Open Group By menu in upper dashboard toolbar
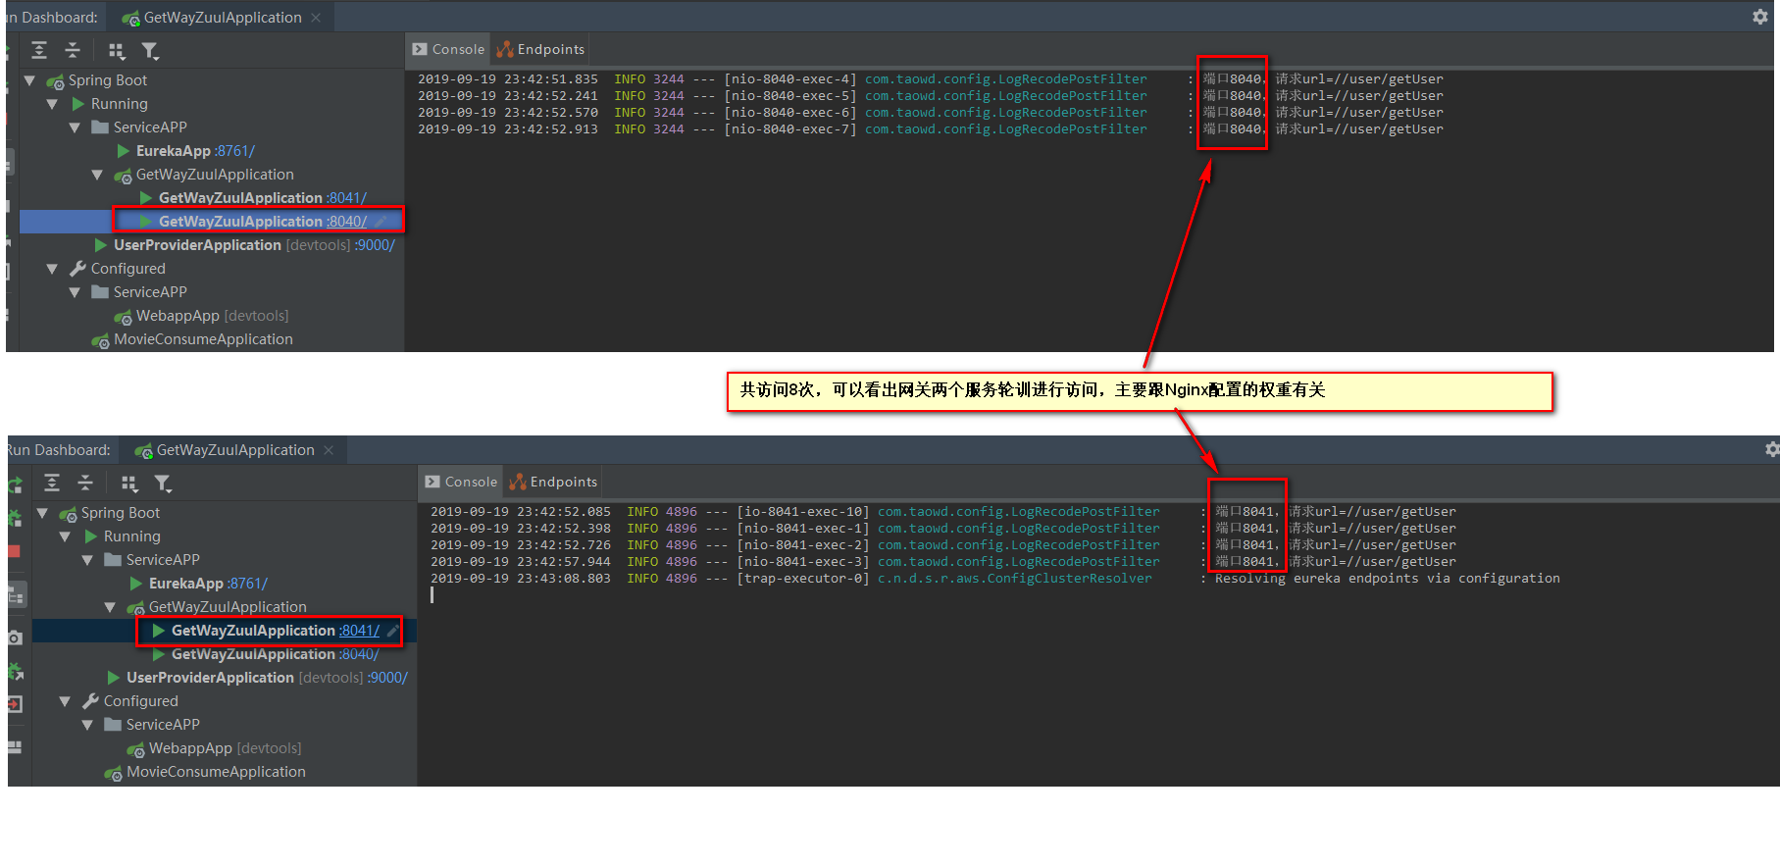The height and width of the screenshot is (867, 1780). coord(117,51)
